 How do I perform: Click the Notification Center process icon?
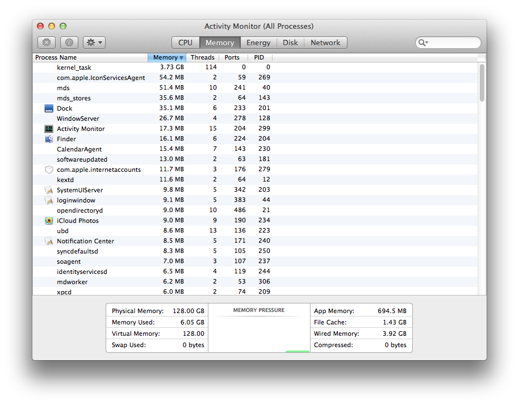click(x=49, y=241)
